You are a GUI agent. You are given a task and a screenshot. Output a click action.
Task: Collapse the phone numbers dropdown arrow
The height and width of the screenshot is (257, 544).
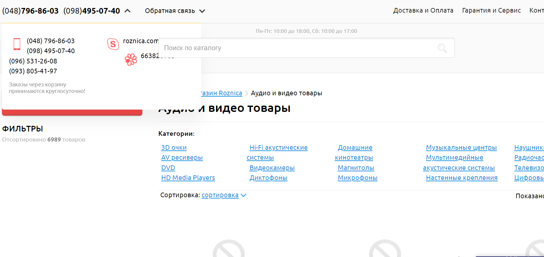tap(127, 11)
